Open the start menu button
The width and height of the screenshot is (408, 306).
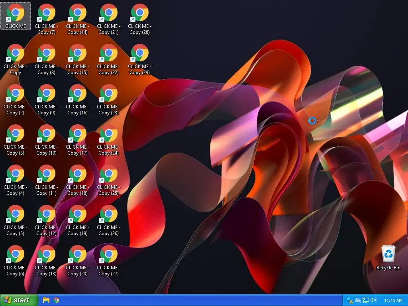tap(19, 300)
